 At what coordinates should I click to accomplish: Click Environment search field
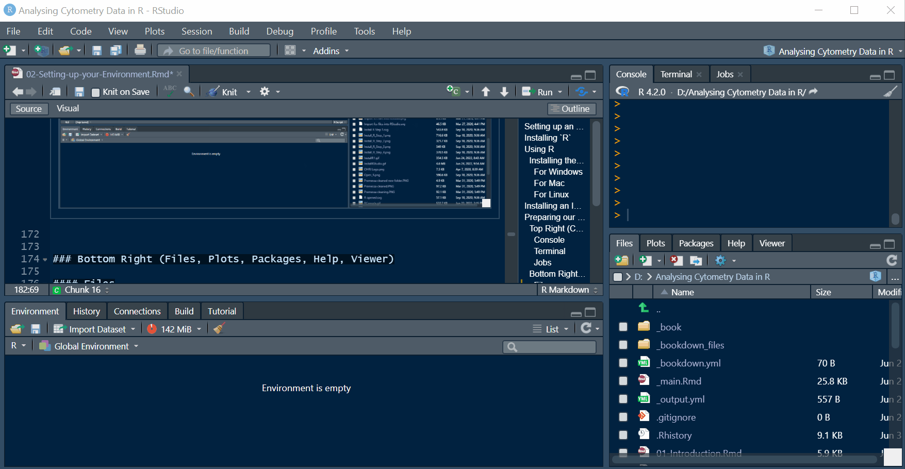click(x=550, y=347)
